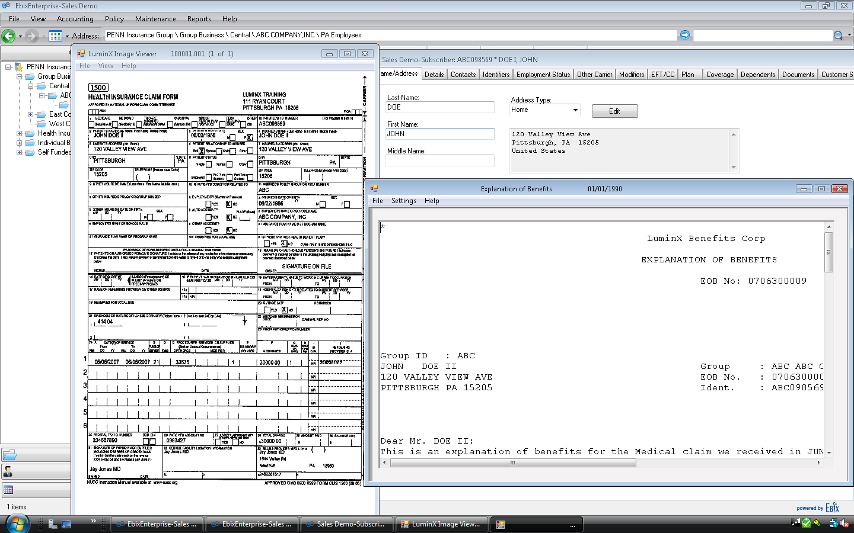Click the EbixEnterprise title bar icon

[6, 5]
